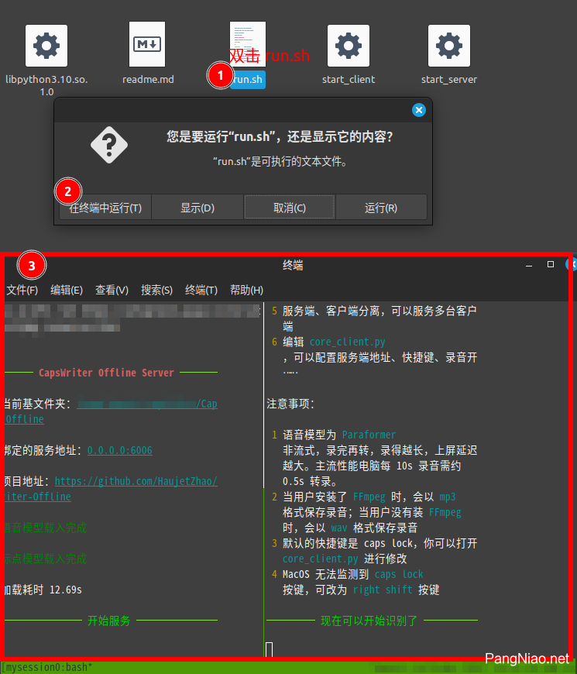Click the 注意事项 heading in right pane
Screen dimensions: 577x674
coord(290,404)
